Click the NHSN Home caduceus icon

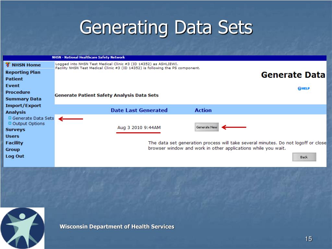pos(8,65)
